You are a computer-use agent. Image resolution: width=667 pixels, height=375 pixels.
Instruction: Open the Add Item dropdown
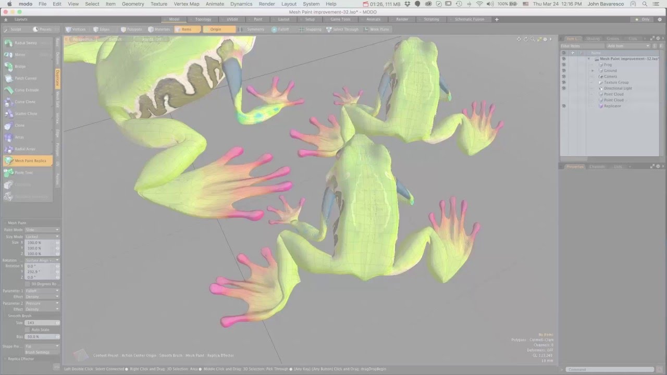tap(628, 46)
